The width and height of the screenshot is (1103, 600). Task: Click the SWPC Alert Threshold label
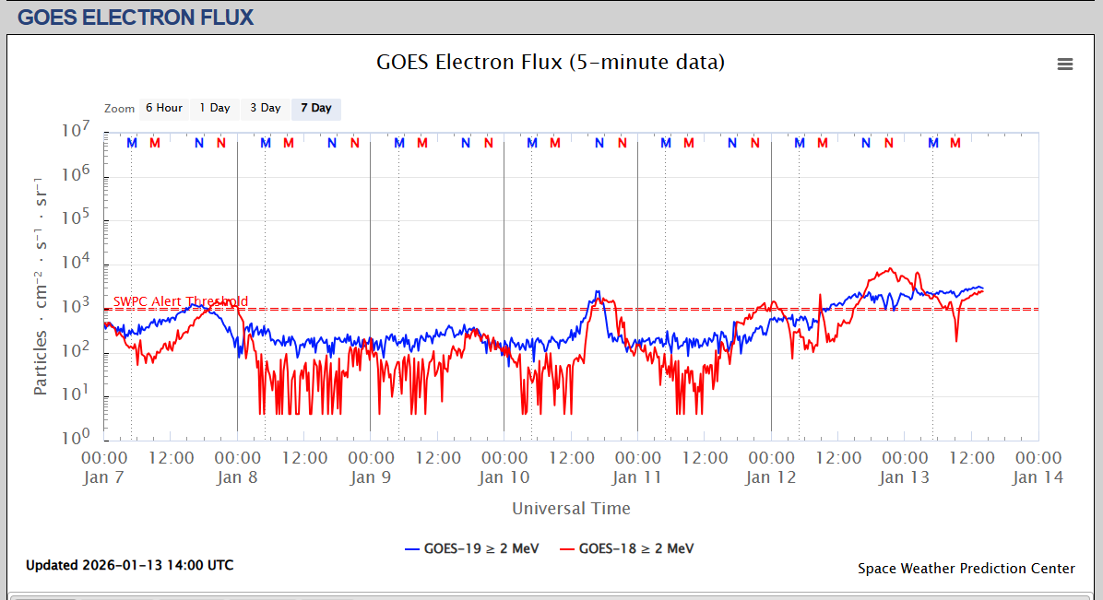pyautogui.click(x=181, y=301)
